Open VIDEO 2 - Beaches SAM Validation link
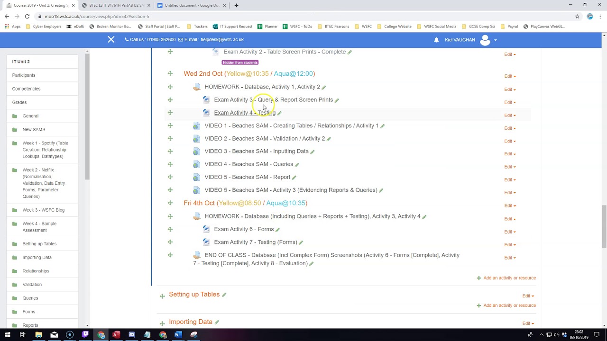This screenshot has height=341, width=607. pos(265,139)
